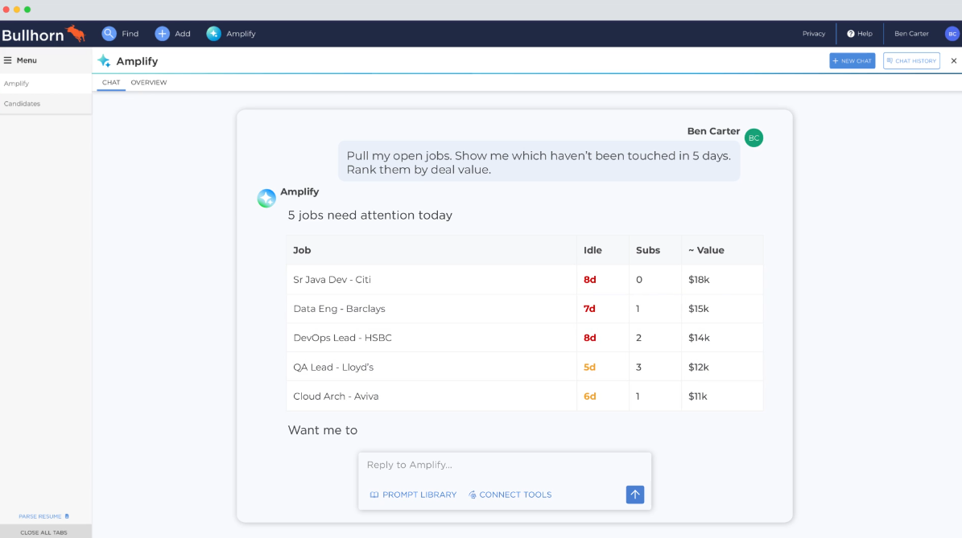
Task: Click Ben Carter's green BC chat avatar
Action: click(x=753, y=138)
